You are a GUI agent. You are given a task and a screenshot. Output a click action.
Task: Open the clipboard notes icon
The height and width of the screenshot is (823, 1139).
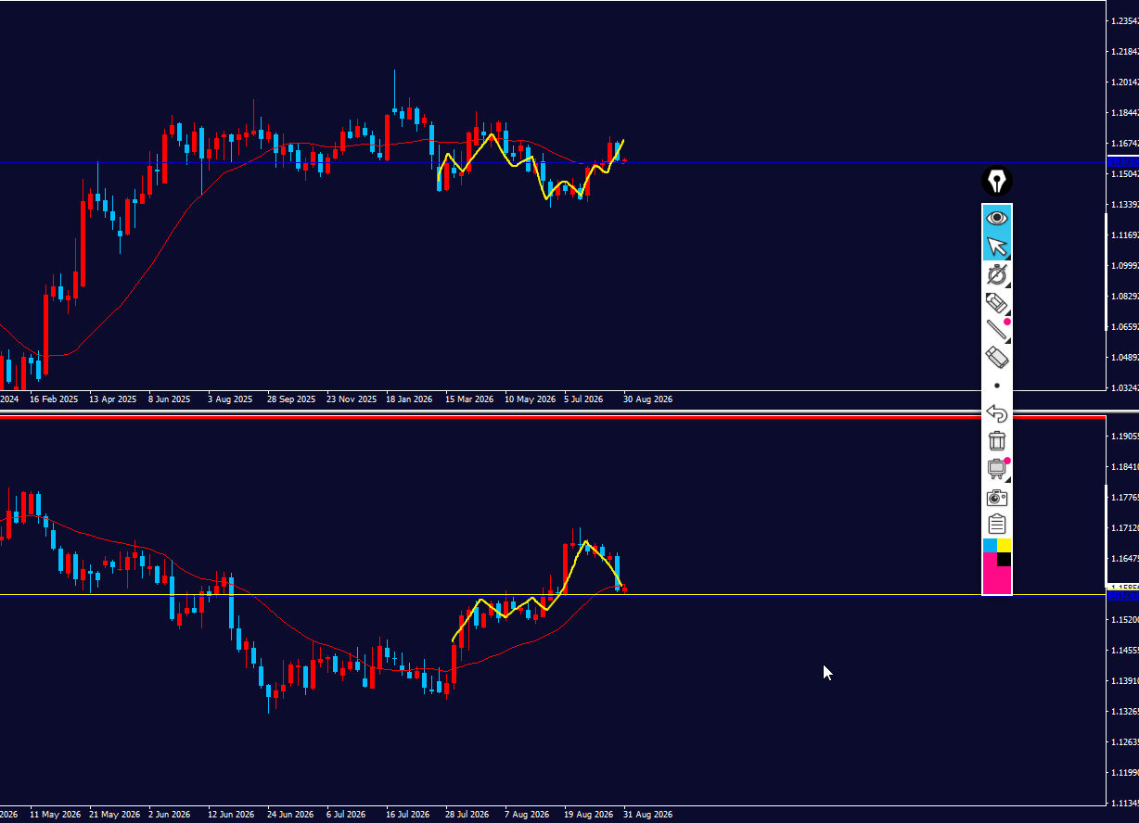[x=997, y=525]
